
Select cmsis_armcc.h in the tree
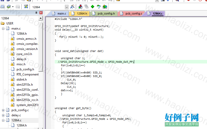pyautogui.click(x=26, y=39)
